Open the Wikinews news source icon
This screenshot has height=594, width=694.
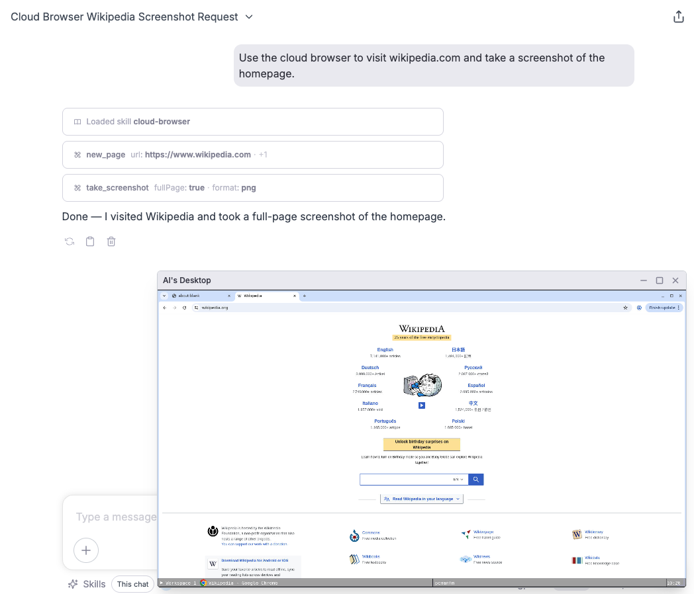pos(466,558)
